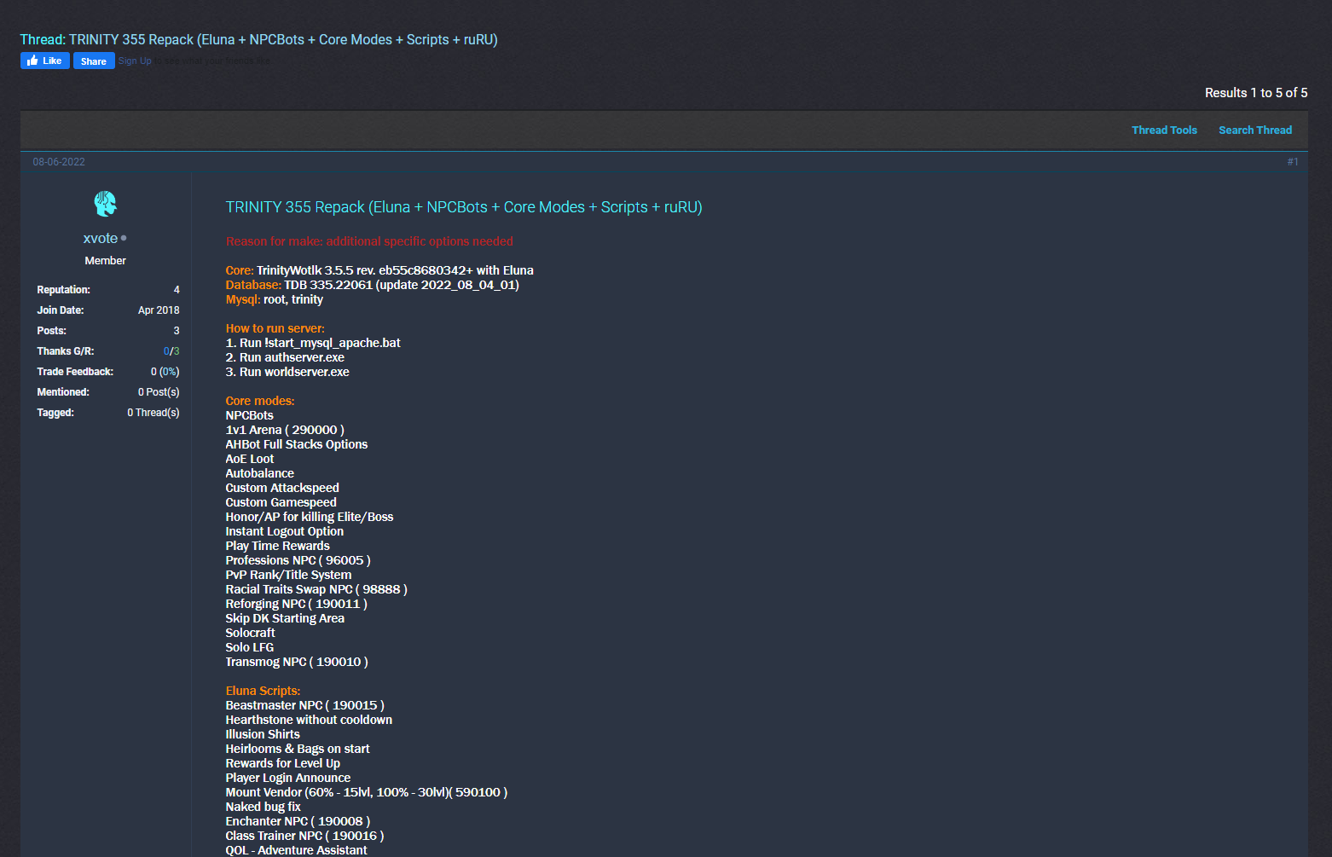Click the Autobalance entry

259,473
